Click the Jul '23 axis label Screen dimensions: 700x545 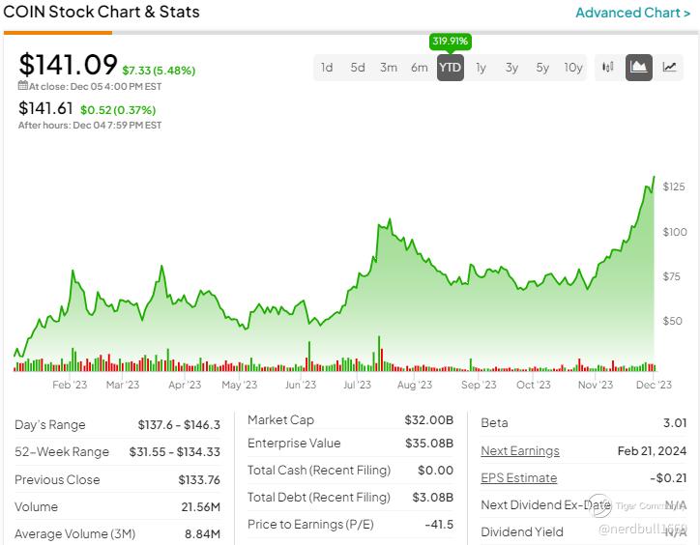pyautogui.click(x=357, y=385)
